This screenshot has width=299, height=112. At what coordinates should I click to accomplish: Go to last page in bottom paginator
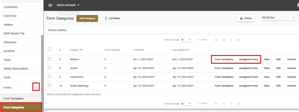click(238, 104)
